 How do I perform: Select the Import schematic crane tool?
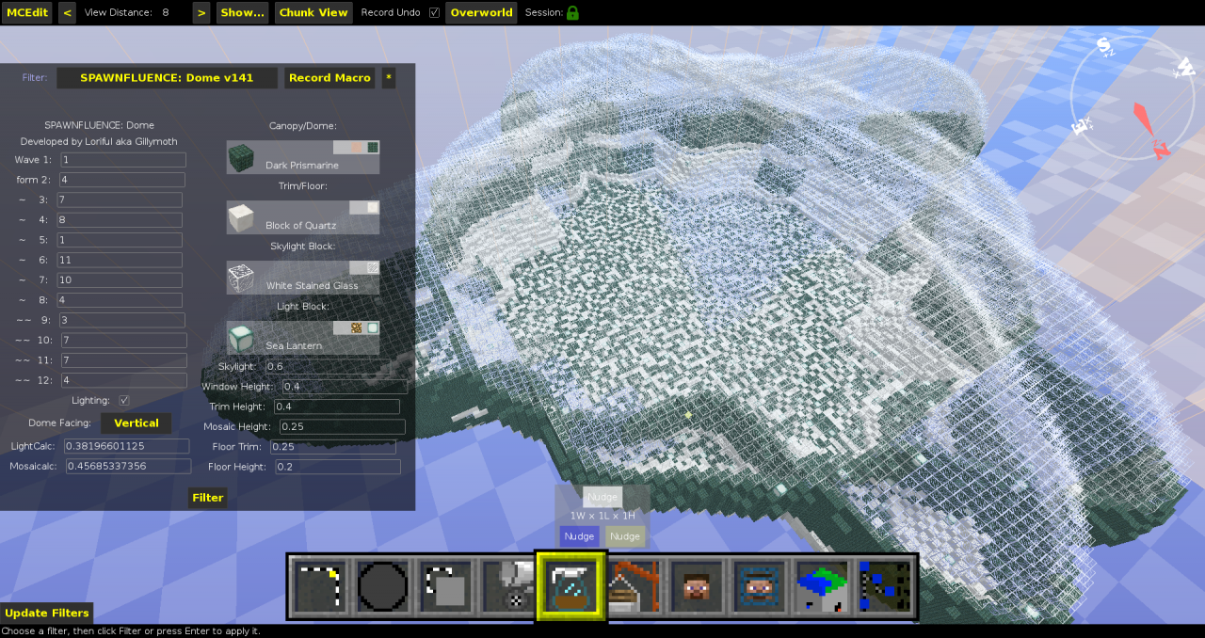[x=633, y=585]
